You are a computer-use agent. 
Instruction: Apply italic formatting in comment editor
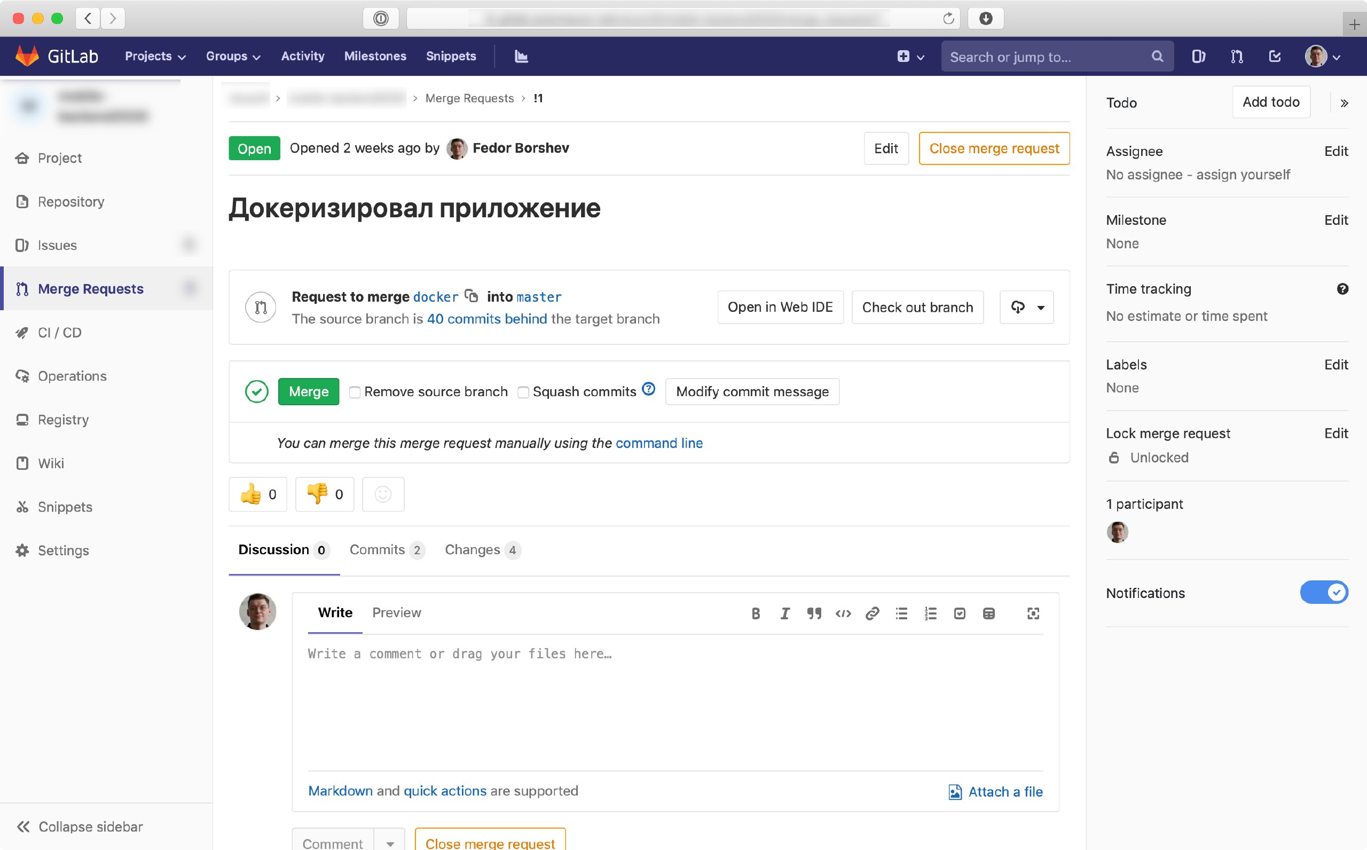tap(784, 613)
